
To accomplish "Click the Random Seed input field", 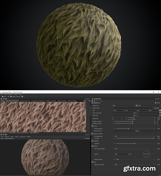I will coord(132,108).
